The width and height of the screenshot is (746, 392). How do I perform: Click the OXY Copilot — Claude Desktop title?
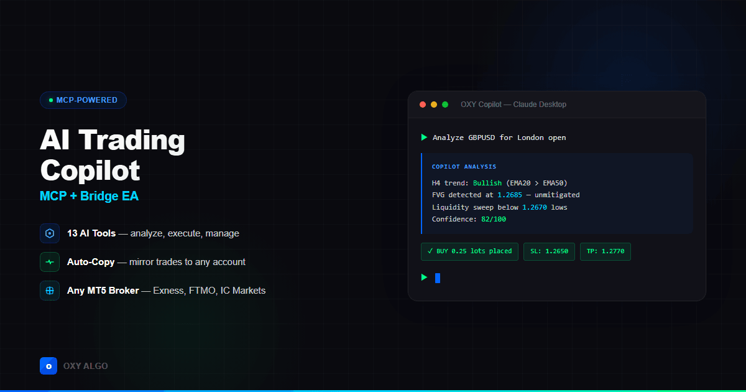click(x=513, y=104)
